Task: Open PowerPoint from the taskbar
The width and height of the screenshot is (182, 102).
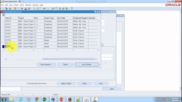Action: point(62,99)
